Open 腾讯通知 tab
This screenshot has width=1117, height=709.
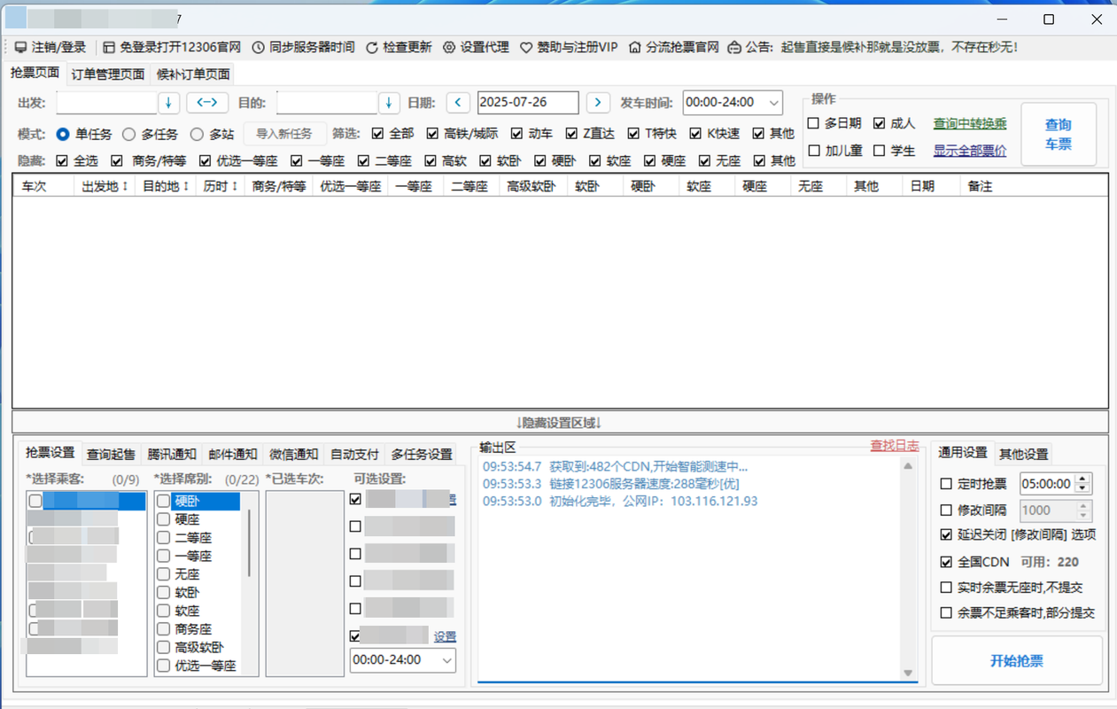coord(172,455)
